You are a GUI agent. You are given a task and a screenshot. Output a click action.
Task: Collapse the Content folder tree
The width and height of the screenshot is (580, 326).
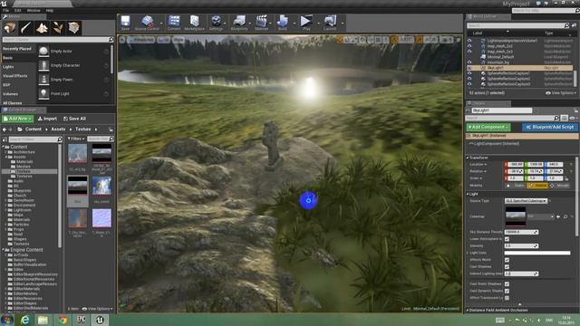(x=4, y=147)
